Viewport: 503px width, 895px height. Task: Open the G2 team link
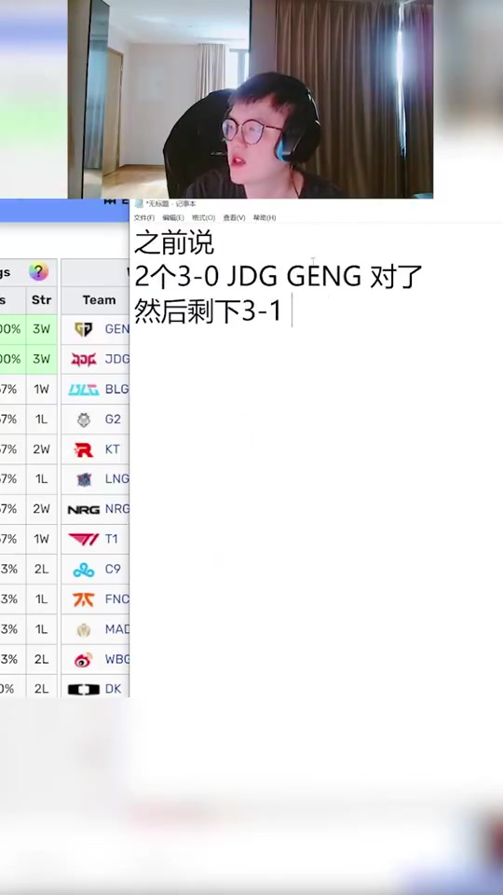[113, 420]
